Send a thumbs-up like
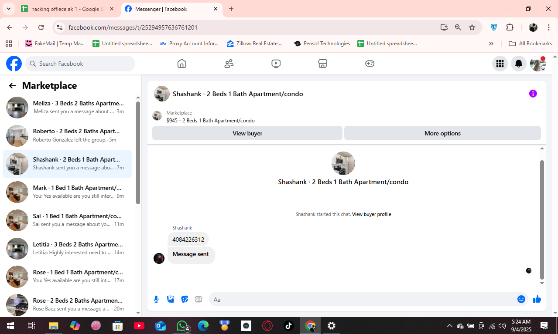 pyautogui.click(x=537, y=299)
